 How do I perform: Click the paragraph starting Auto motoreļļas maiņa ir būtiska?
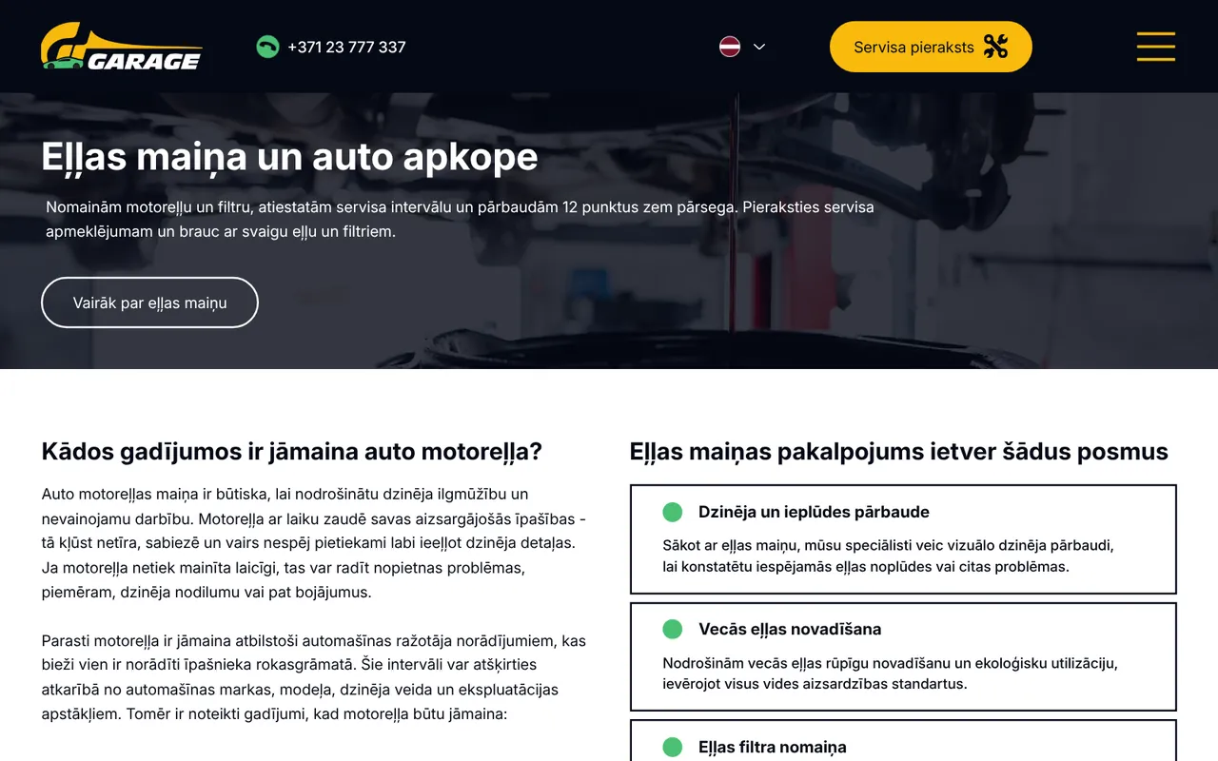click(x=315, y=543)
